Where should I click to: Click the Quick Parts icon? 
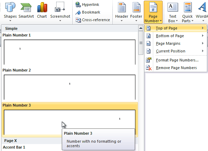[x=187, y=7]
